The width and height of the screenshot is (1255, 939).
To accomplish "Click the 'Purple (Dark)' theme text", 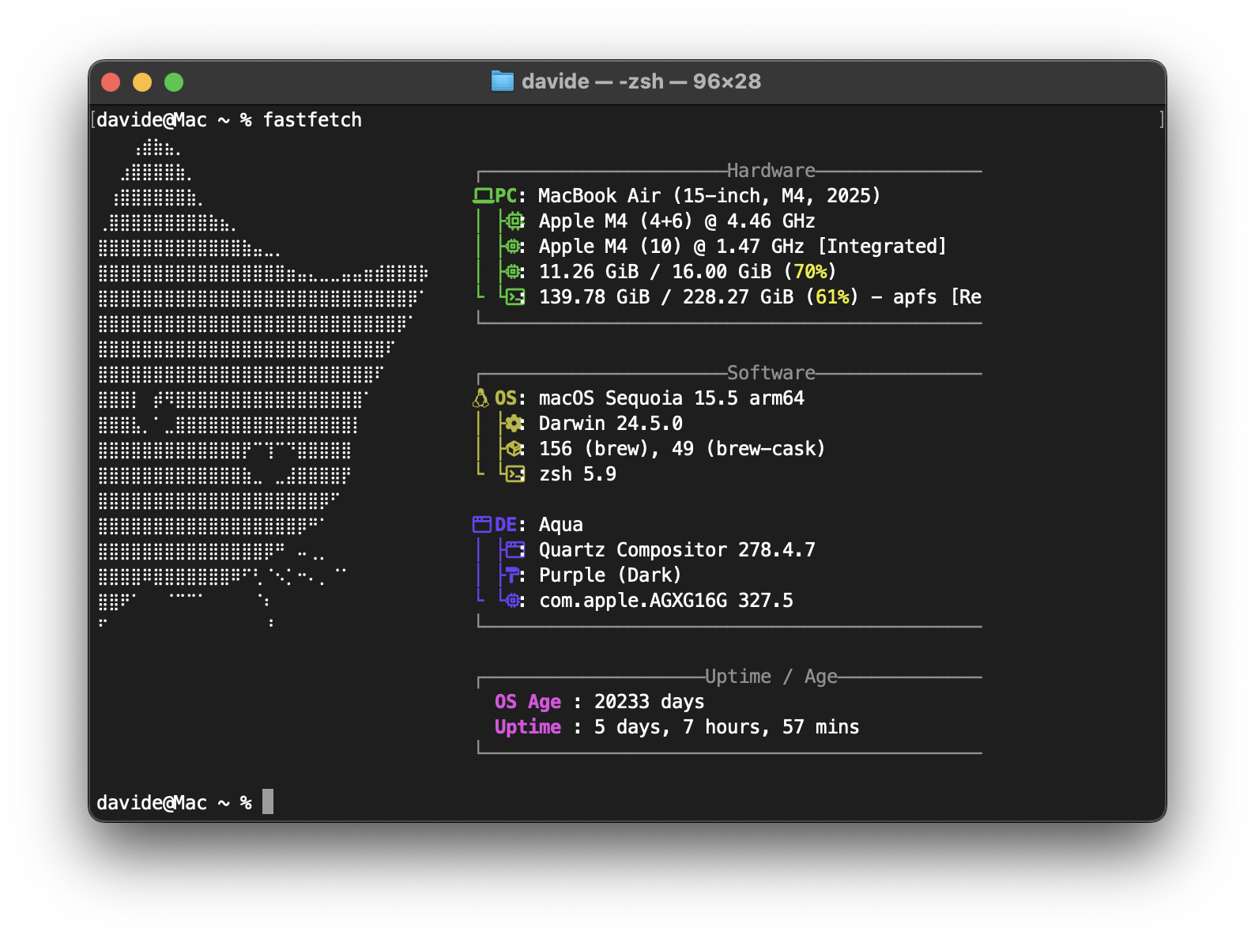I will pos(610,575).
